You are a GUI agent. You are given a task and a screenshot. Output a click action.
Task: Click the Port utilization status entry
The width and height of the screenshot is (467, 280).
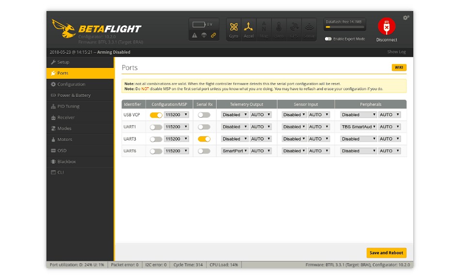coord(77,265)
